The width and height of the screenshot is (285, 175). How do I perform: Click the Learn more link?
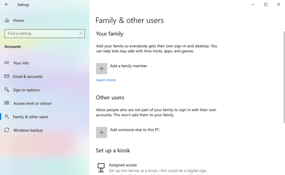click(x=106, y=80)
